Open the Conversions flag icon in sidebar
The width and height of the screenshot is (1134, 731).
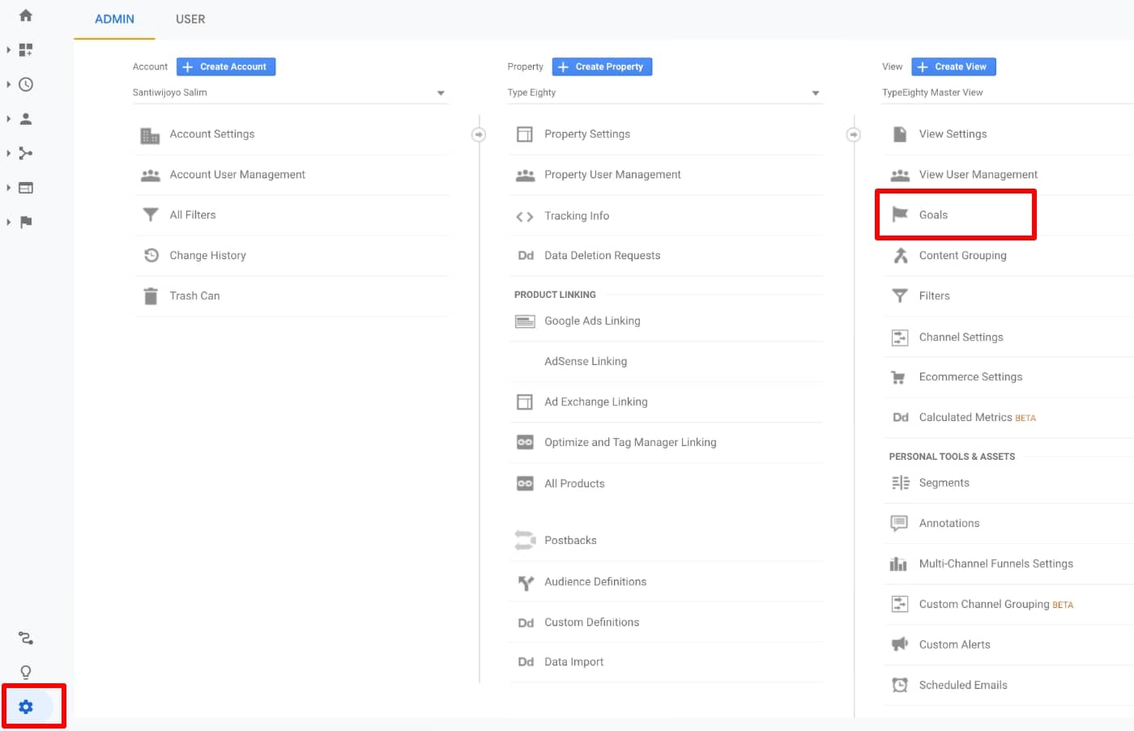(26, 222)
